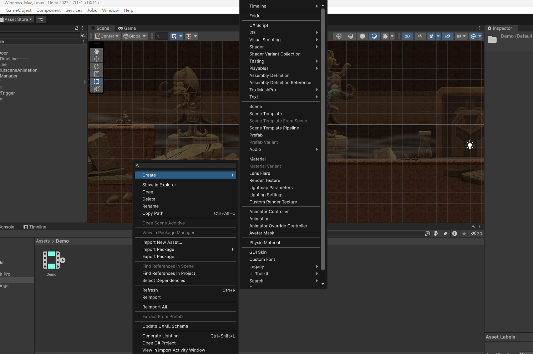Toggle grid visibility button
This screenshot has height=354, width=533.
[174, 36]
